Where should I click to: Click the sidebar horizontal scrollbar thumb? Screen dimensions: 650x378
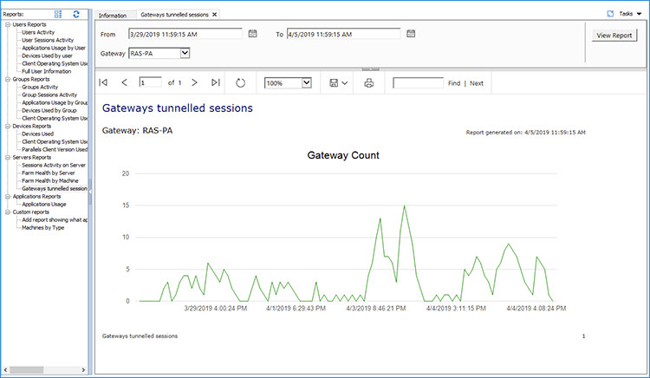coord(27,369)
